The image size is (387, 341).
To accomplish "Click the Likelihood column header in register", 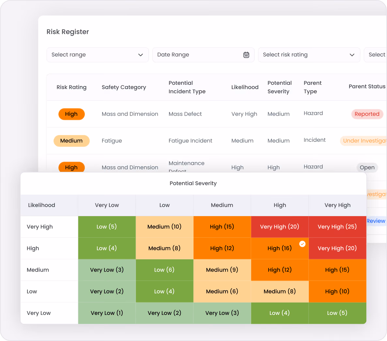I will tap(245, 87).
